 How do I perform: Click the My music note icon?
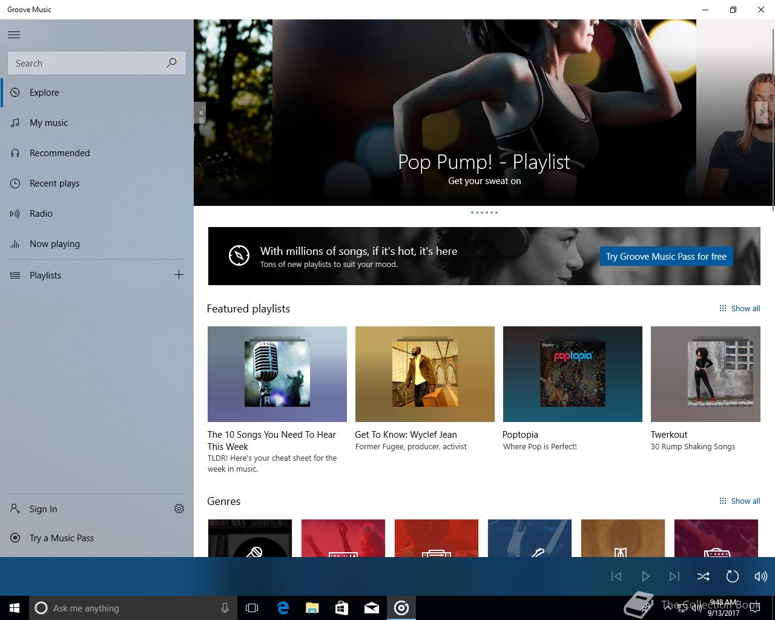15,123
